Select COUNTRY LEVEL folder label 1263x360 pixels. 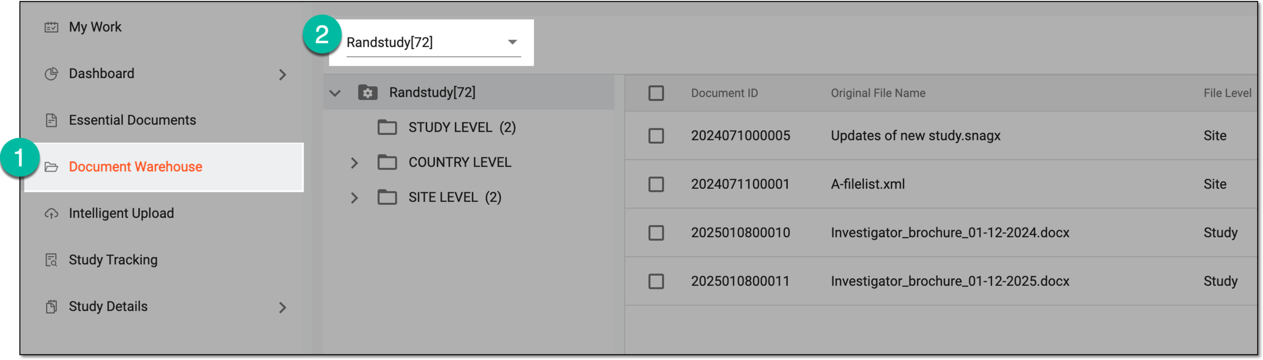coord(460,162)
